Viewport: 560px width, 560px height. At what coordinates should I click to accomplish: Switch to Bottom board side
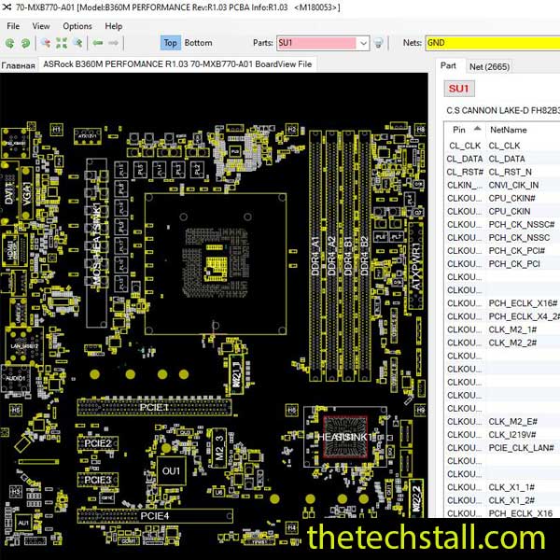[198, 43]
